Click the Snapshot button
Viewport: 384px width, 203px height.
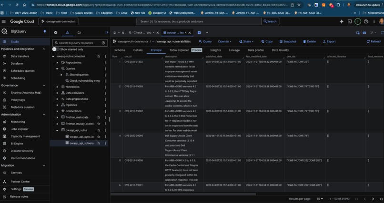pyautogui.click(x=288, y=41)
